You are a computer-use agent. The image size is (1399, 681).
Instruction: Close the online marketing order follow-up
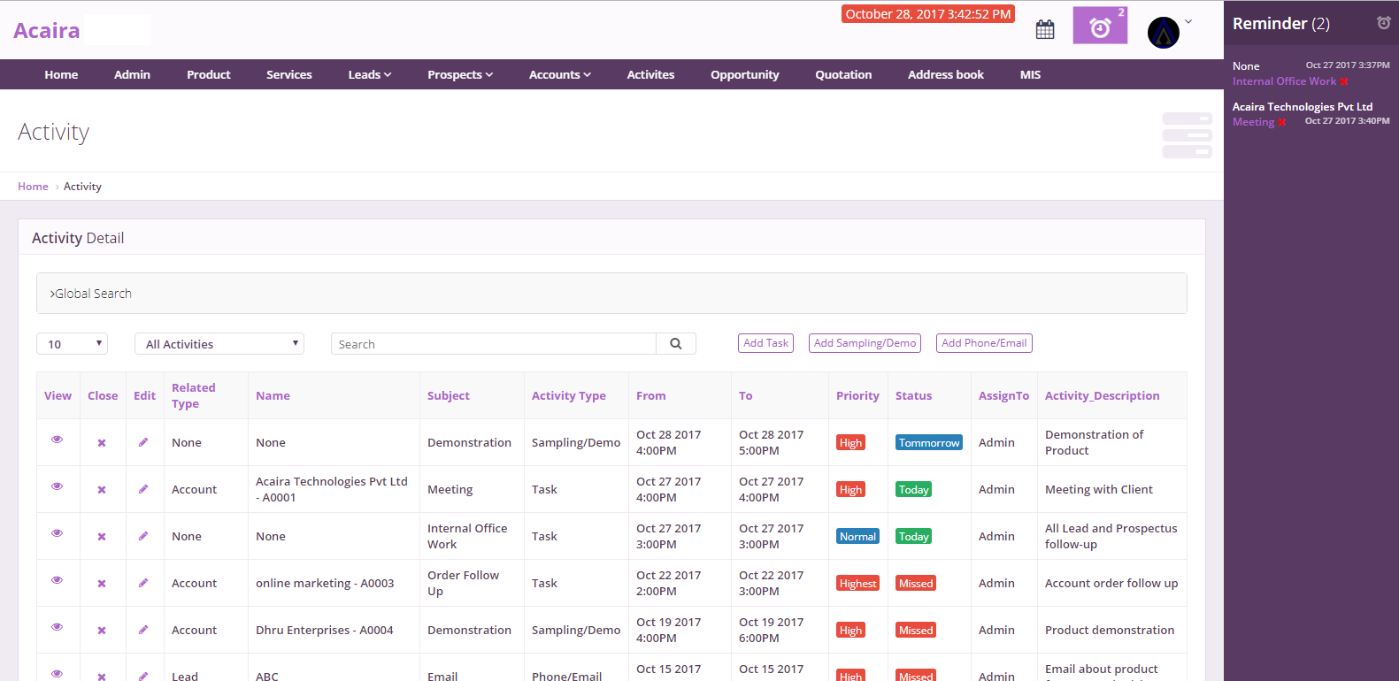point(102,584)
